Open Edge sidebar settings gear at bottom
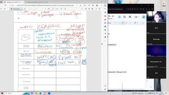The height and width of the screenshot is (95, 169). coord(105,89)
